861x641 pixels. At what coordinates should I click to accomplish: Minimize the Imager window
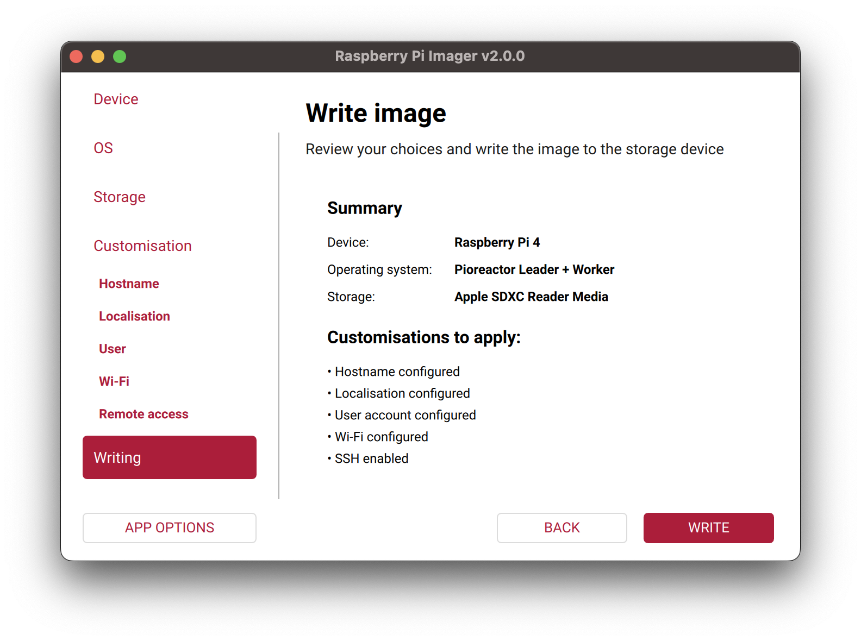tap(98, 56)
